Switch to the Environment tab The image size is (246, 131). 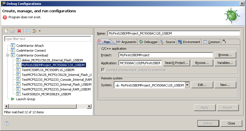(189, 42)
